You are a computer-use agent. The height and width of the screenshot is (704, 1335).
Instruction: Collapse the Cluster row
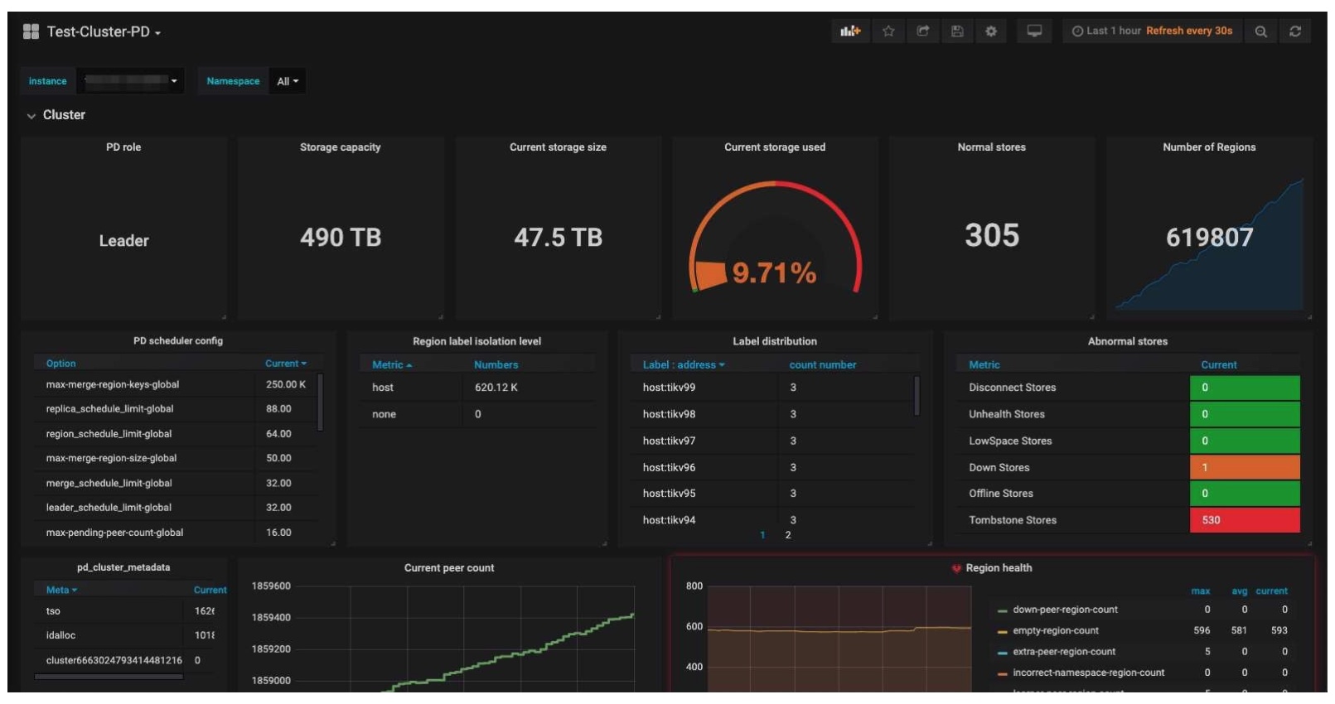click(x=56, y=115)
